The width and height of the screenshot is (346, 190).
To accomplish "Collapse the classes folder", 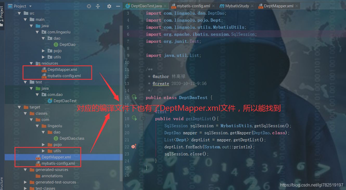I will coord(25,113).
